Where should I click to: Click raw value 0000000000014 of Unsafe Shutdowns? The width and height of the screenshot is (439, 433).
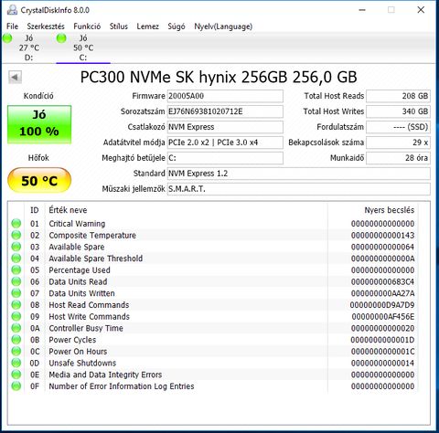pos(382,363)
